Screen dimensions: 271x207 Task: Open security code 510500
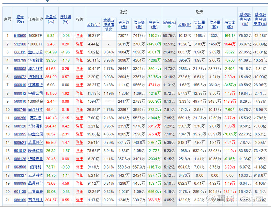(x=20, y=36)
